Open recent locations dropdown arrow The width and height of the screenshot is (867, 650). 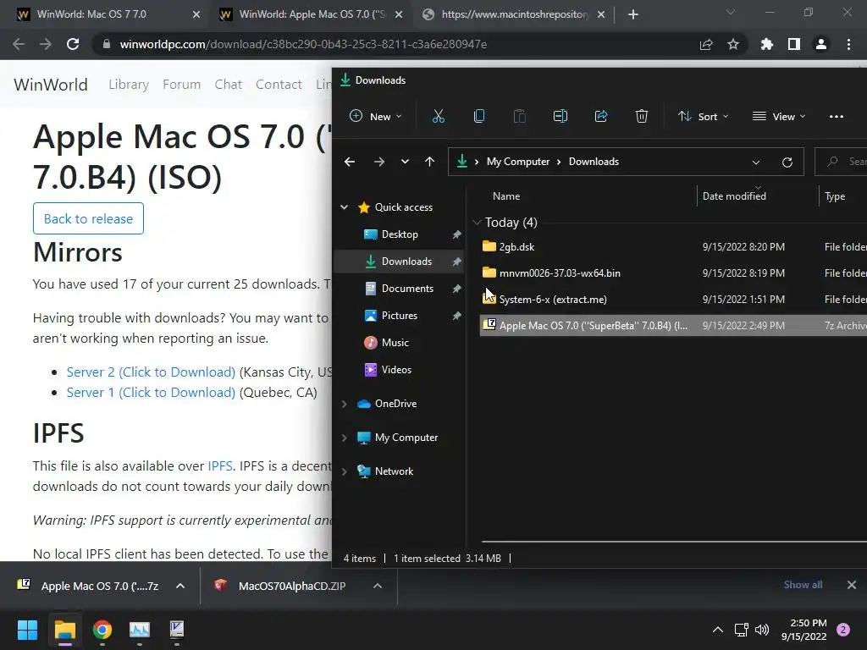pos(405,162)
